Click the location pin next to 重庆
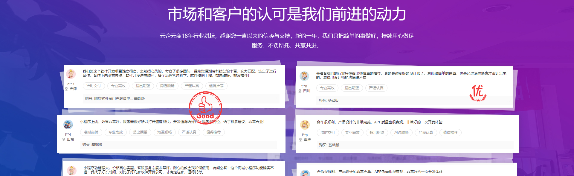The width and height of the screenshot is (574, 176). (x=300, y=140)
